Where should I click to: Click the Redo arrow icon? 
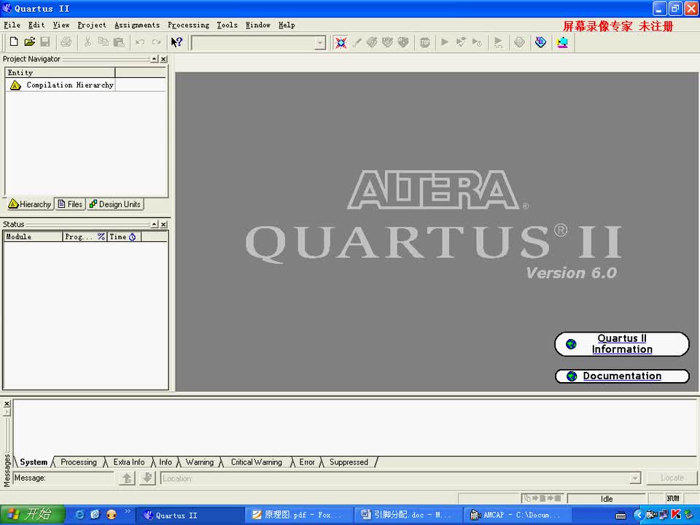[x=156, y=42]
